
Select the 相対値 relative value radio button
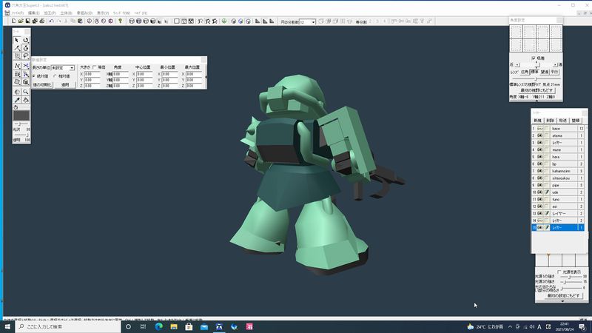(x=55, y=76)
